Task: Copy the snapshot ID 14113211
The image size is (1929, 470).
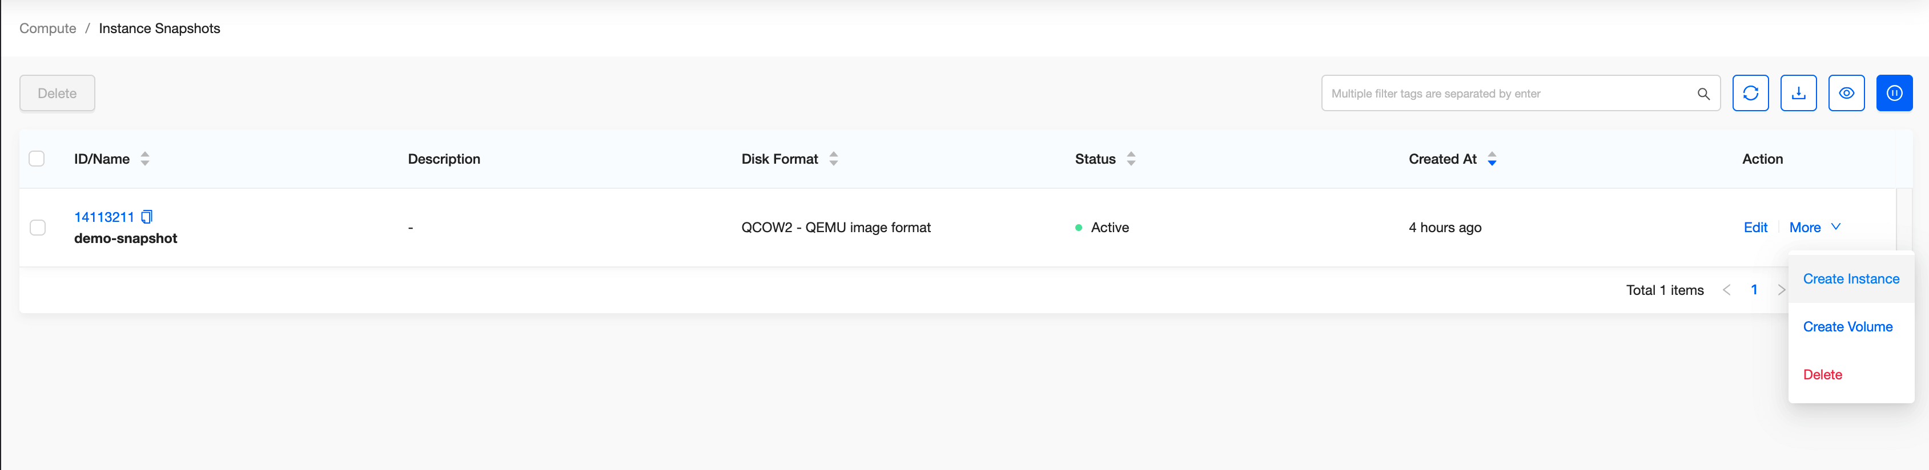Action: click(x=147, y=217)
